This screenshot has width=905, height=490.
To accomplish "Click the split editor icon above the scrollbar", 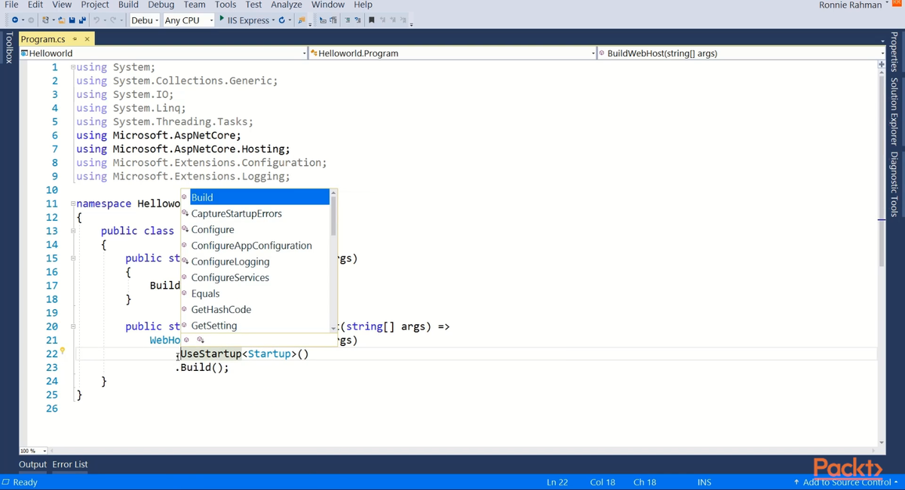I will tap(881, 65).
